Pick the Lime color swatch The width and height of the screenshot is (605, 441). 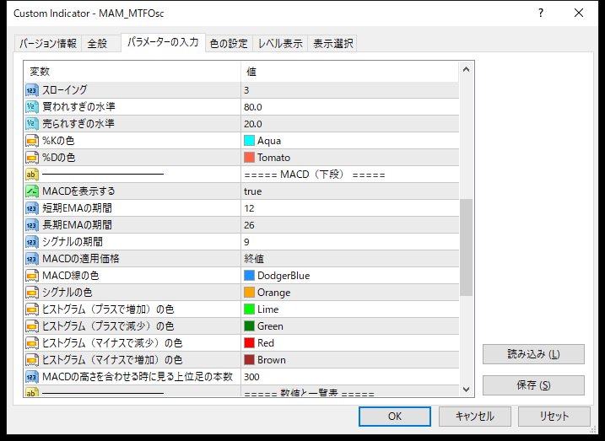coord(249,309)
